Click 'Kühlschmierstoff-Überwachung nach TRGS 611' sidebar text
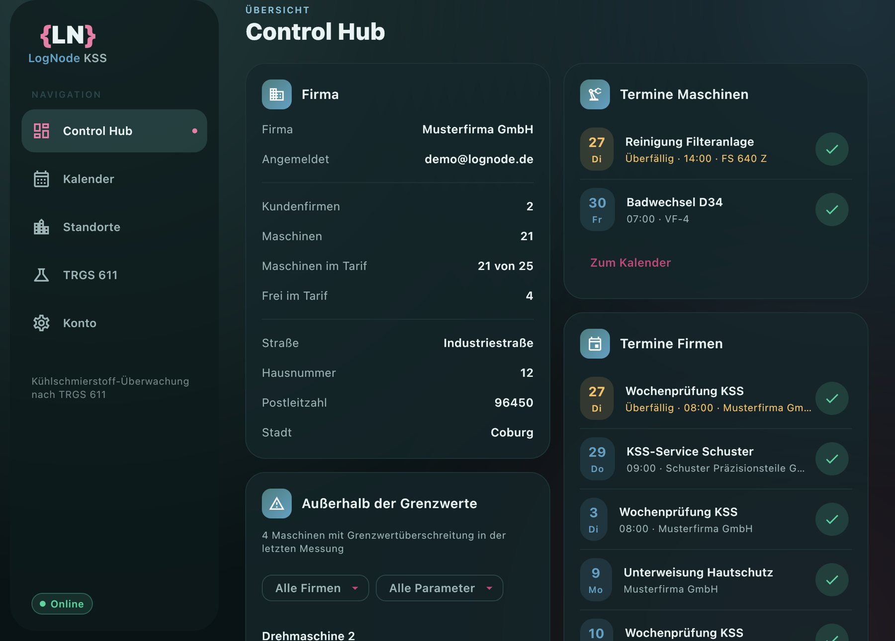 point(110,388)
